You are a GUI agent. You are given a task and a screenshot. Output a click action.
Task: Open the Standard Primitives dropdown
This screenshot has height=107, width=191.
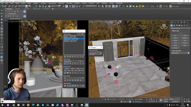180,28
